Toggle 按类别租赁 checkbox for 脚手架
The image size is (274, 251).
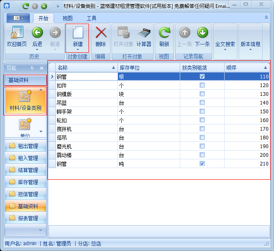coord(202,111)
